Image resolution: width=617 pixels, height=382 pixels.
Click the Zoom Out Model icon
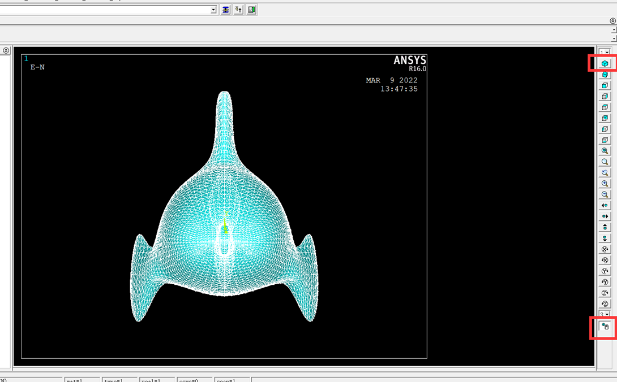605,194
